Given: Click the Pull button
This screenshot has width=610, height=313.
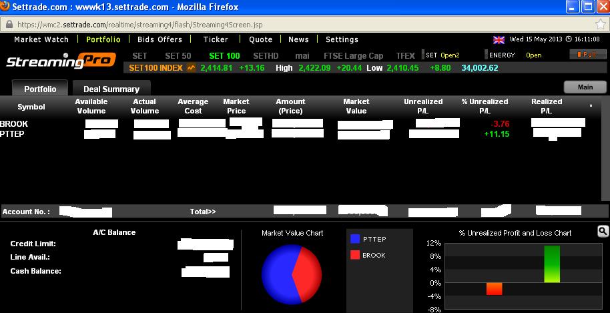Looking at the screenshot, I should [587, 55].
